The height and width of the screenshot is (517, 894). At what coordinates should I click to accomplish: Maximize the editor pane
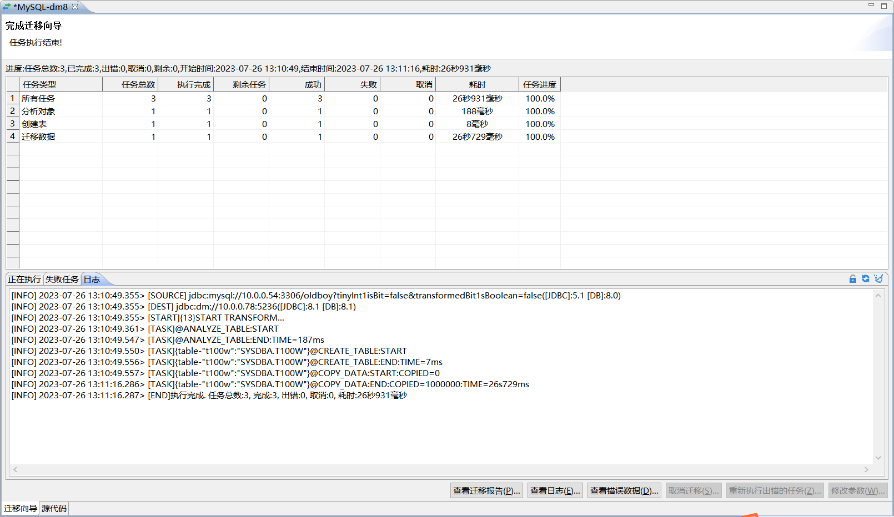(x=884, y=6)
